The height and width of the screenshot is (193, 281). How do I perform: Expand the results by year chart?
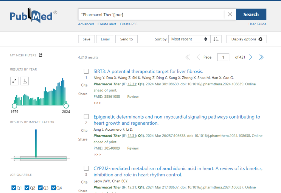click(x=14, y=81)
